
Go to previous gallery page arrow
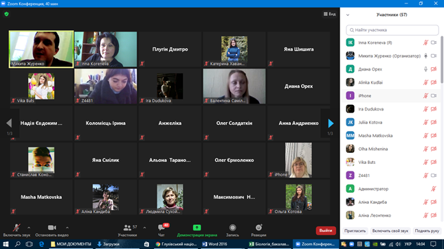9,123
